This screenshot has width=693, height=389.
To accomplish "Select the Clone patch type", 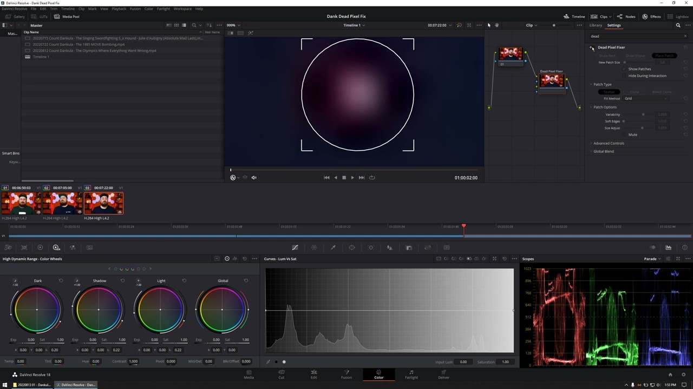I will tap(635, 92).
